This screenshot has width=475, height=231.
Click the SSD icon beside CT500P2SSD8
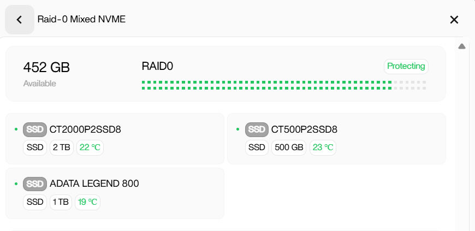(x=257, y=129)
